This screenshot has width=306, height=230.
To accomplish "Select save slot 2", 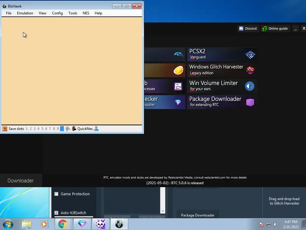I will pos(31,129).
